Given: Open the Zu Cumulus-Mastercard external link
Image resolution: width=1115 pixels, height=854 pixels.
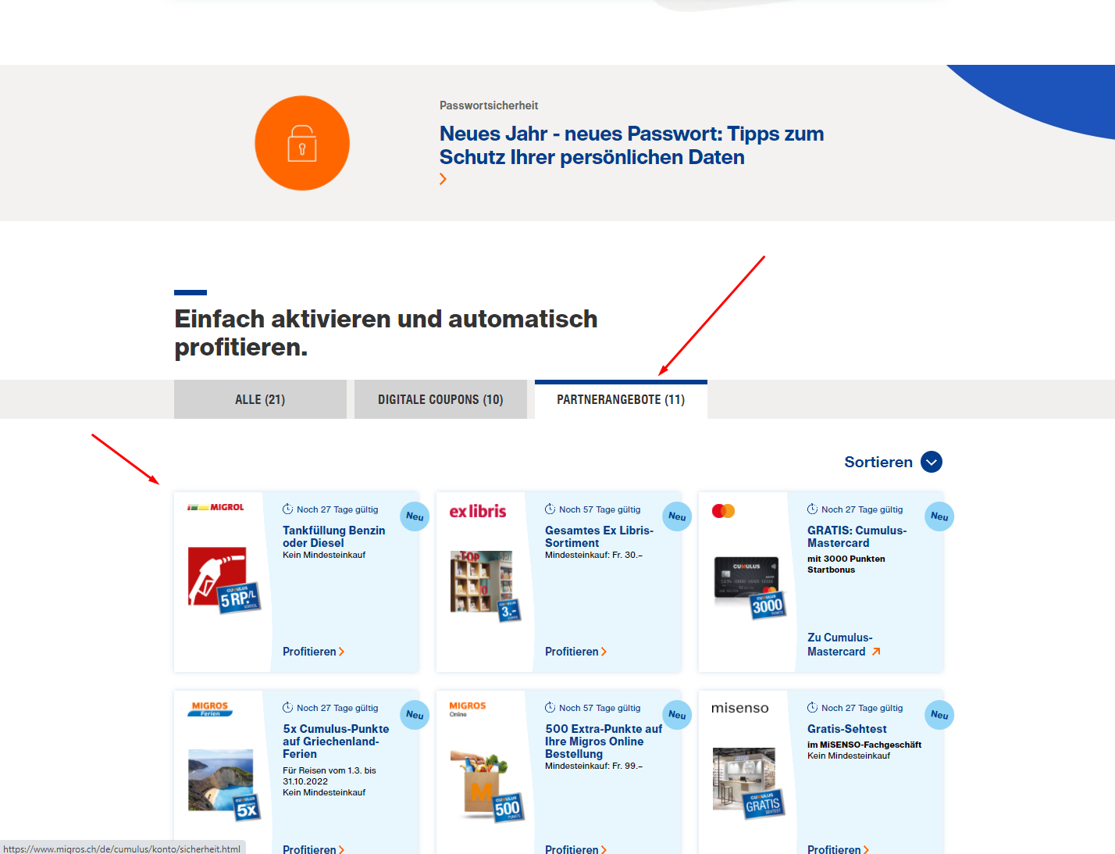Looking at the screenshot, I should pos(843,645).
